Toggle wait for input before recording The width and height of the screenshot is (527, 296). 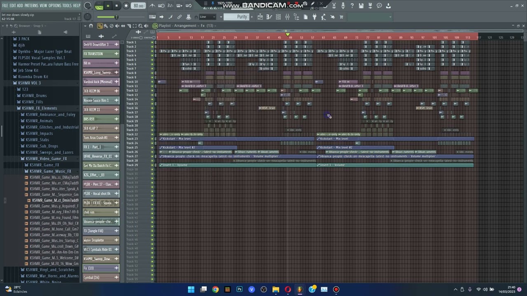(161, 6)
